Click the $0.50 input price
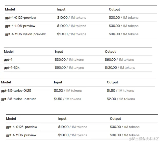 pos(58,91)
